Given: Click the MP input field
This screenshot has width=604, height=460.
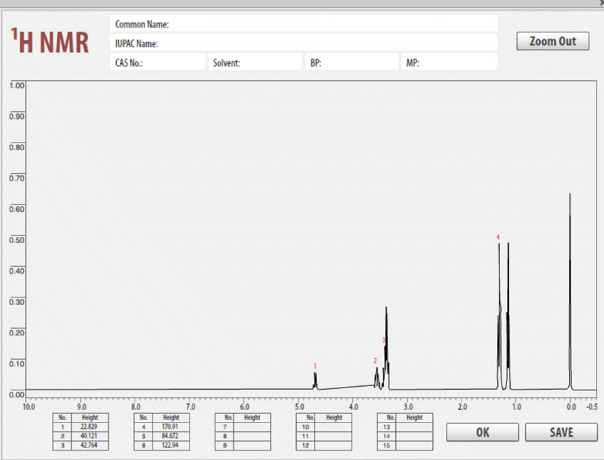Looking at the screenshot, I should 448,62.
